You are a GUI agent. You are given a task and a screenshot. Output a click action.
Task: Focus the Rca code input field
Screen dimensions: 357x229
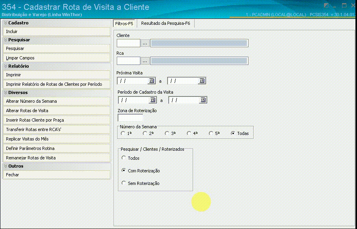coord(129,61)
